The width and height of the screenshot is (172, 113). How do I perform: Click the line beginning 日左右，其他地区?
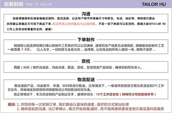coord(50,90)
